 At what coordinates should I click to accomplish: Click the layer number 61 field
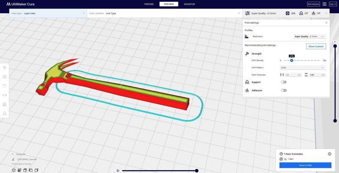pos(335,42)
